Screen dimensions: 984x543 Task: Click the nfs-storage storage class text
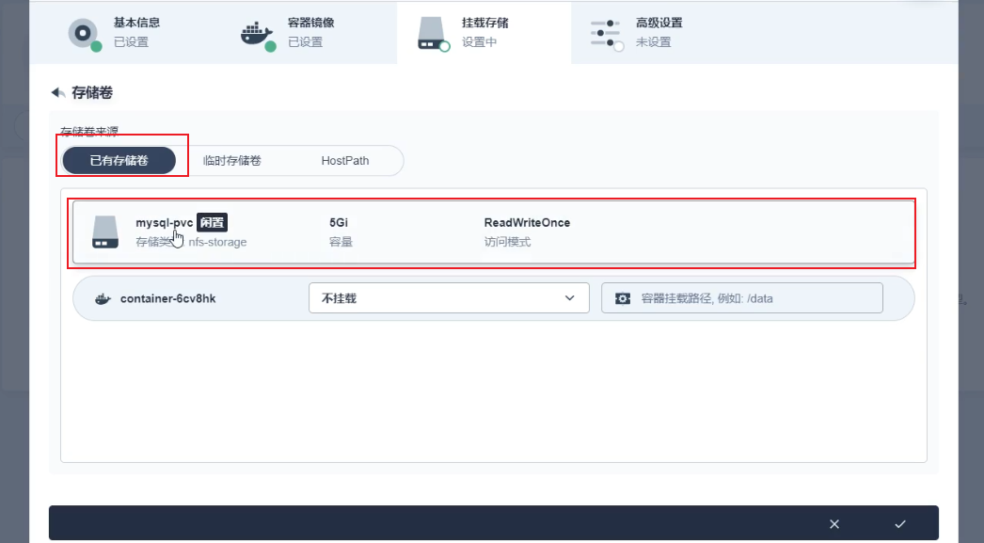(217, 242)
